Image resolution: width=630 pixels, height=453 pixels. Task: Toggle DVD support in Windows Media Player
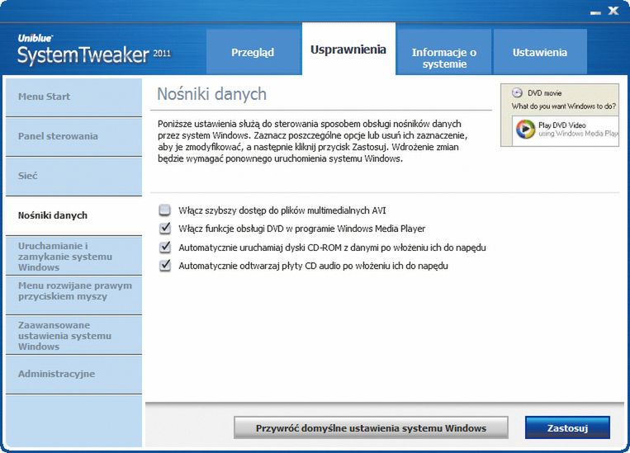pos(165,229)
